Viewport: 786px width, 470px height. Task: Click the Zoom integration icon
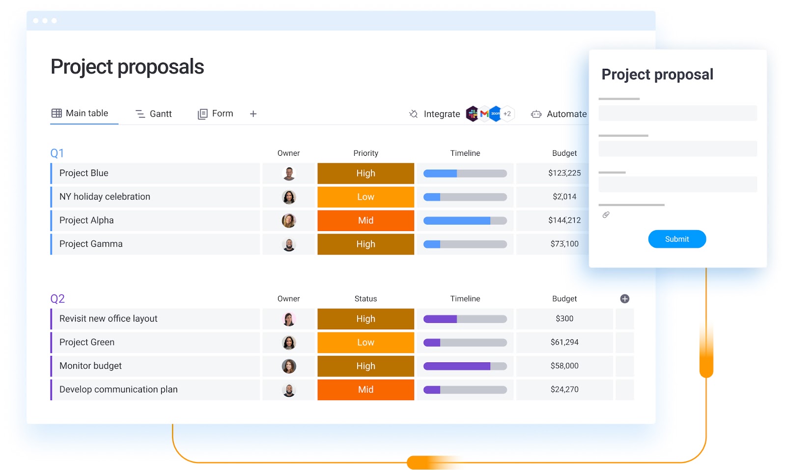(495, 114)
